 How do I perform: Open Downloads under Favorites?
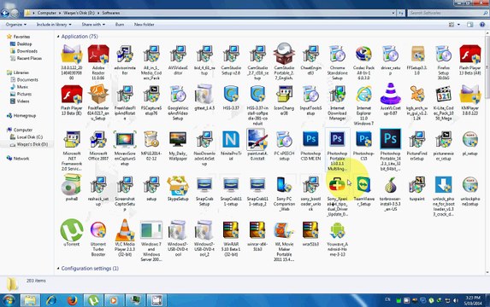tap(27, 51)
